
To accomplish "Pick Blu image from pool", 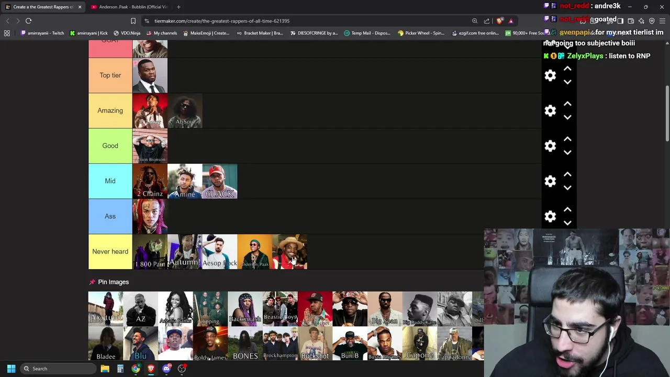I will pos(140,343).
